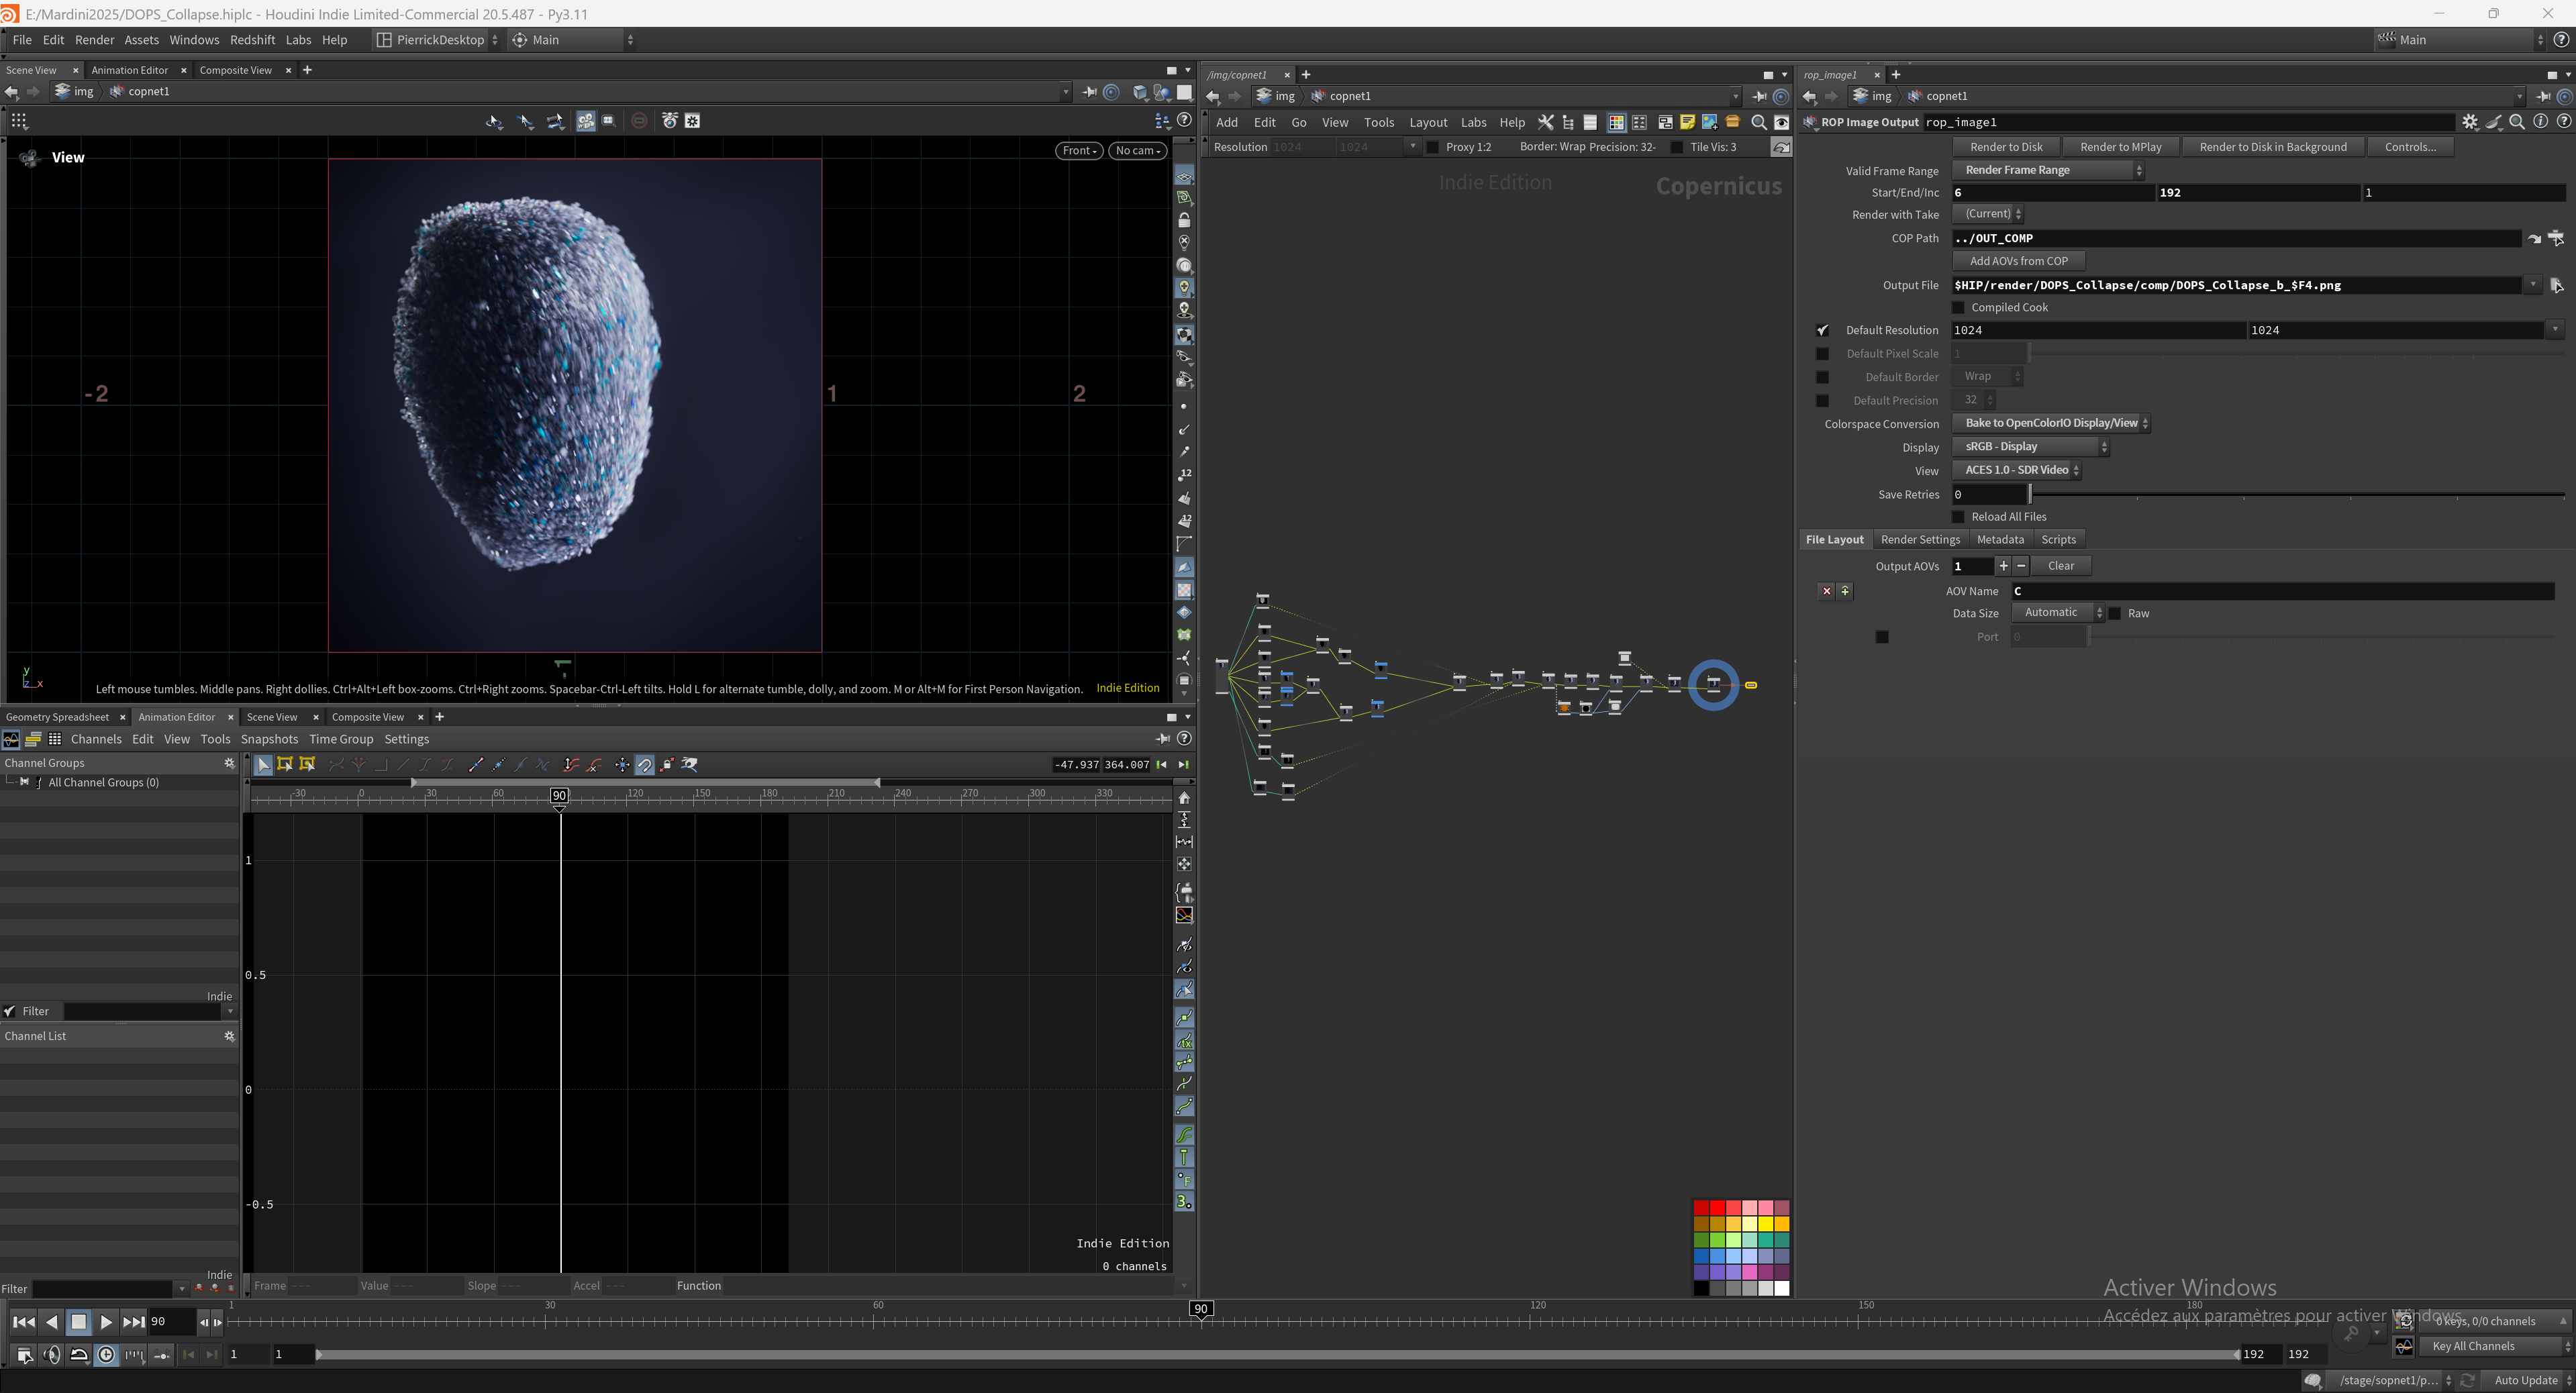Toggle the Compiled Cook checkbox
Screen dimensions: 2576x1393
(x=1958, y=308)
